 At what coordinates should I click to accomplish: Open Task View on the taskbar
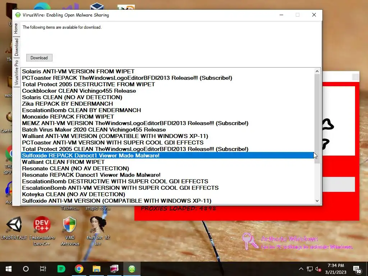point(43,269)
